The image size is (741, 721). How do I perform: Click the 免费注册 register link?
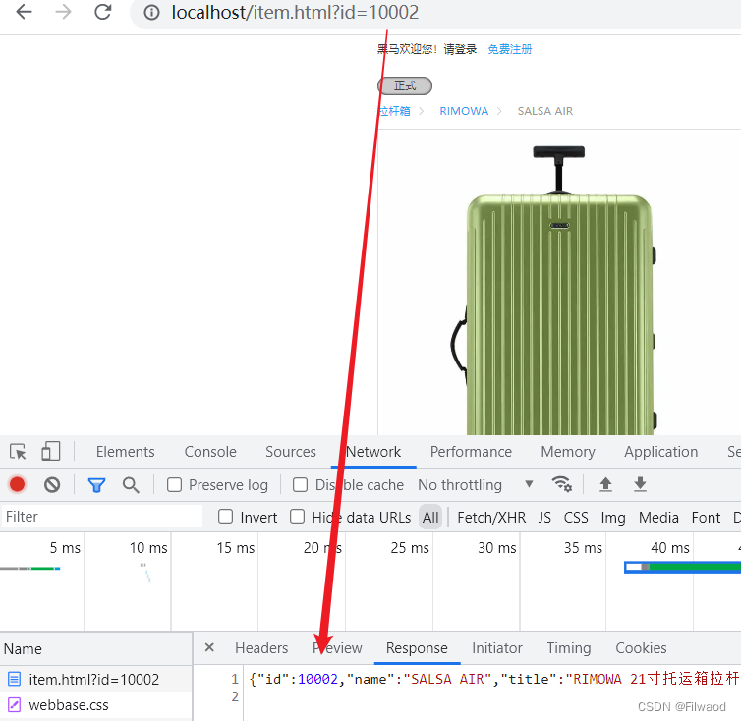510,49
